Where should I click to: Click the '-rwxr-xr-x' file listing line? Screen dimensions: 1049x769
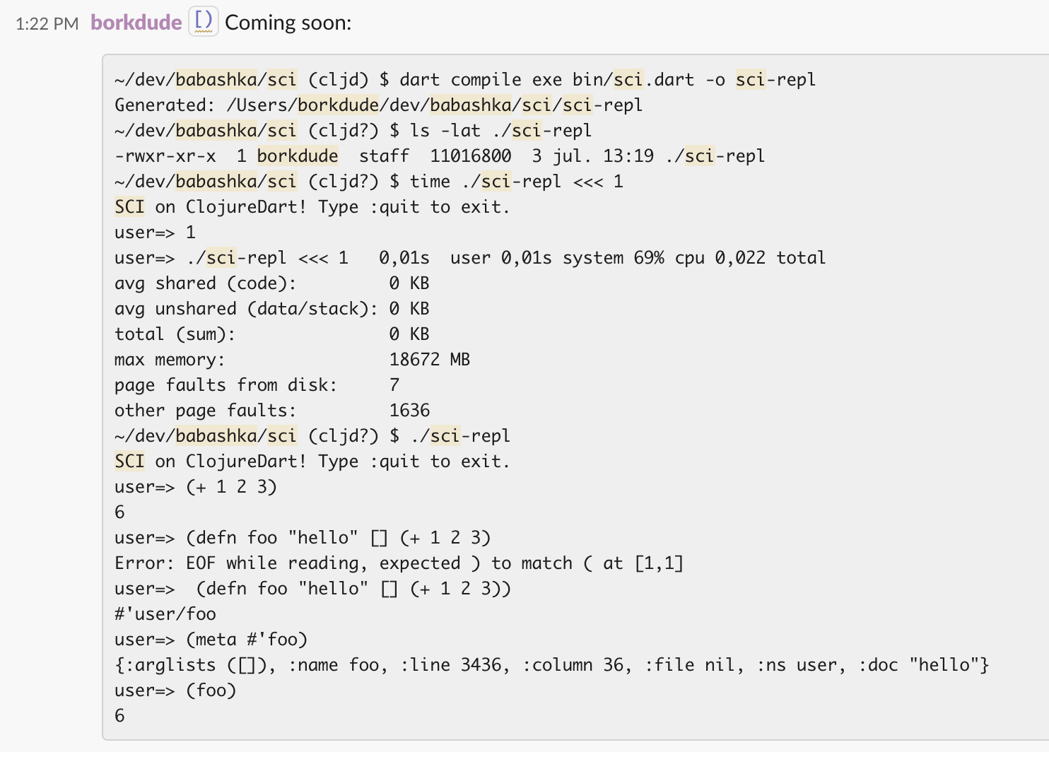pos(440,156)
